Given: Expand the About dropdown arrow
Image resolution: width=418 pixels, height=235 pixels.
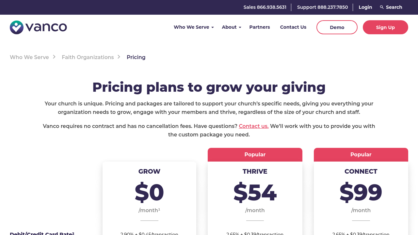Looking at the screenshot, I should 240,27.
